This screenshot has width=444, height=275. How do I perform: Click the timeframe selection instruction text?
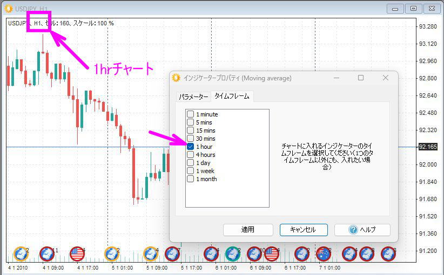click(327, 156)
